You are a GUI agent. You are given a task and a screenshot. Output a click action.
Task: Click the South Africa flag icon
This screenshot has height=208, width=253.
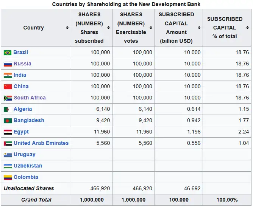click(8, 98)
